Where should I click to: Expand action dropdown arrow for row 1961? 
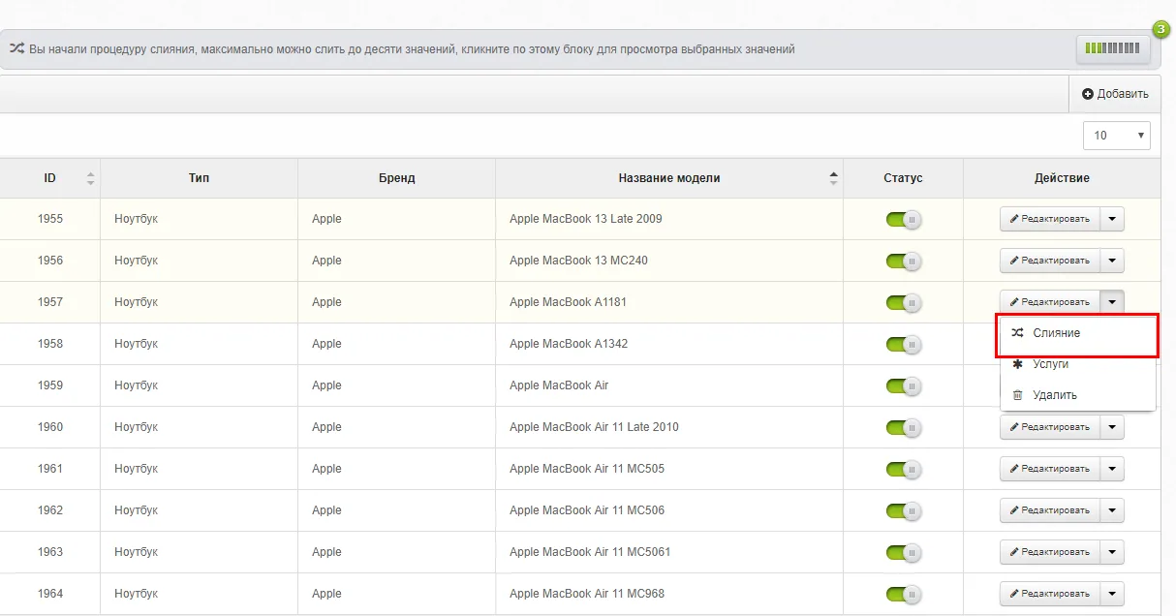tap(1112, 469)
